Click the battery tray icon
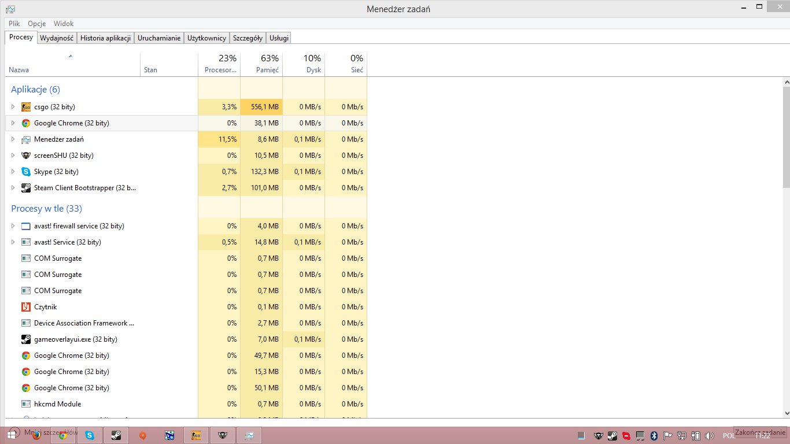The height and width of the screenshot is (444, 790). pos(696,435)
